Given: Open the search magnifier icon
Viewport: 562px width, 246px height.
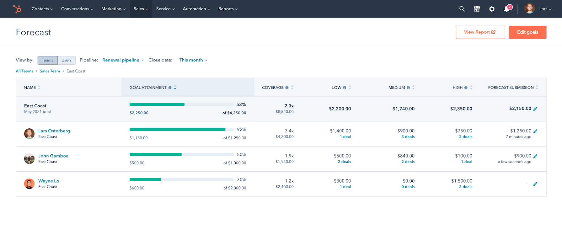Looking at the screenshot, I should point(462,9).
